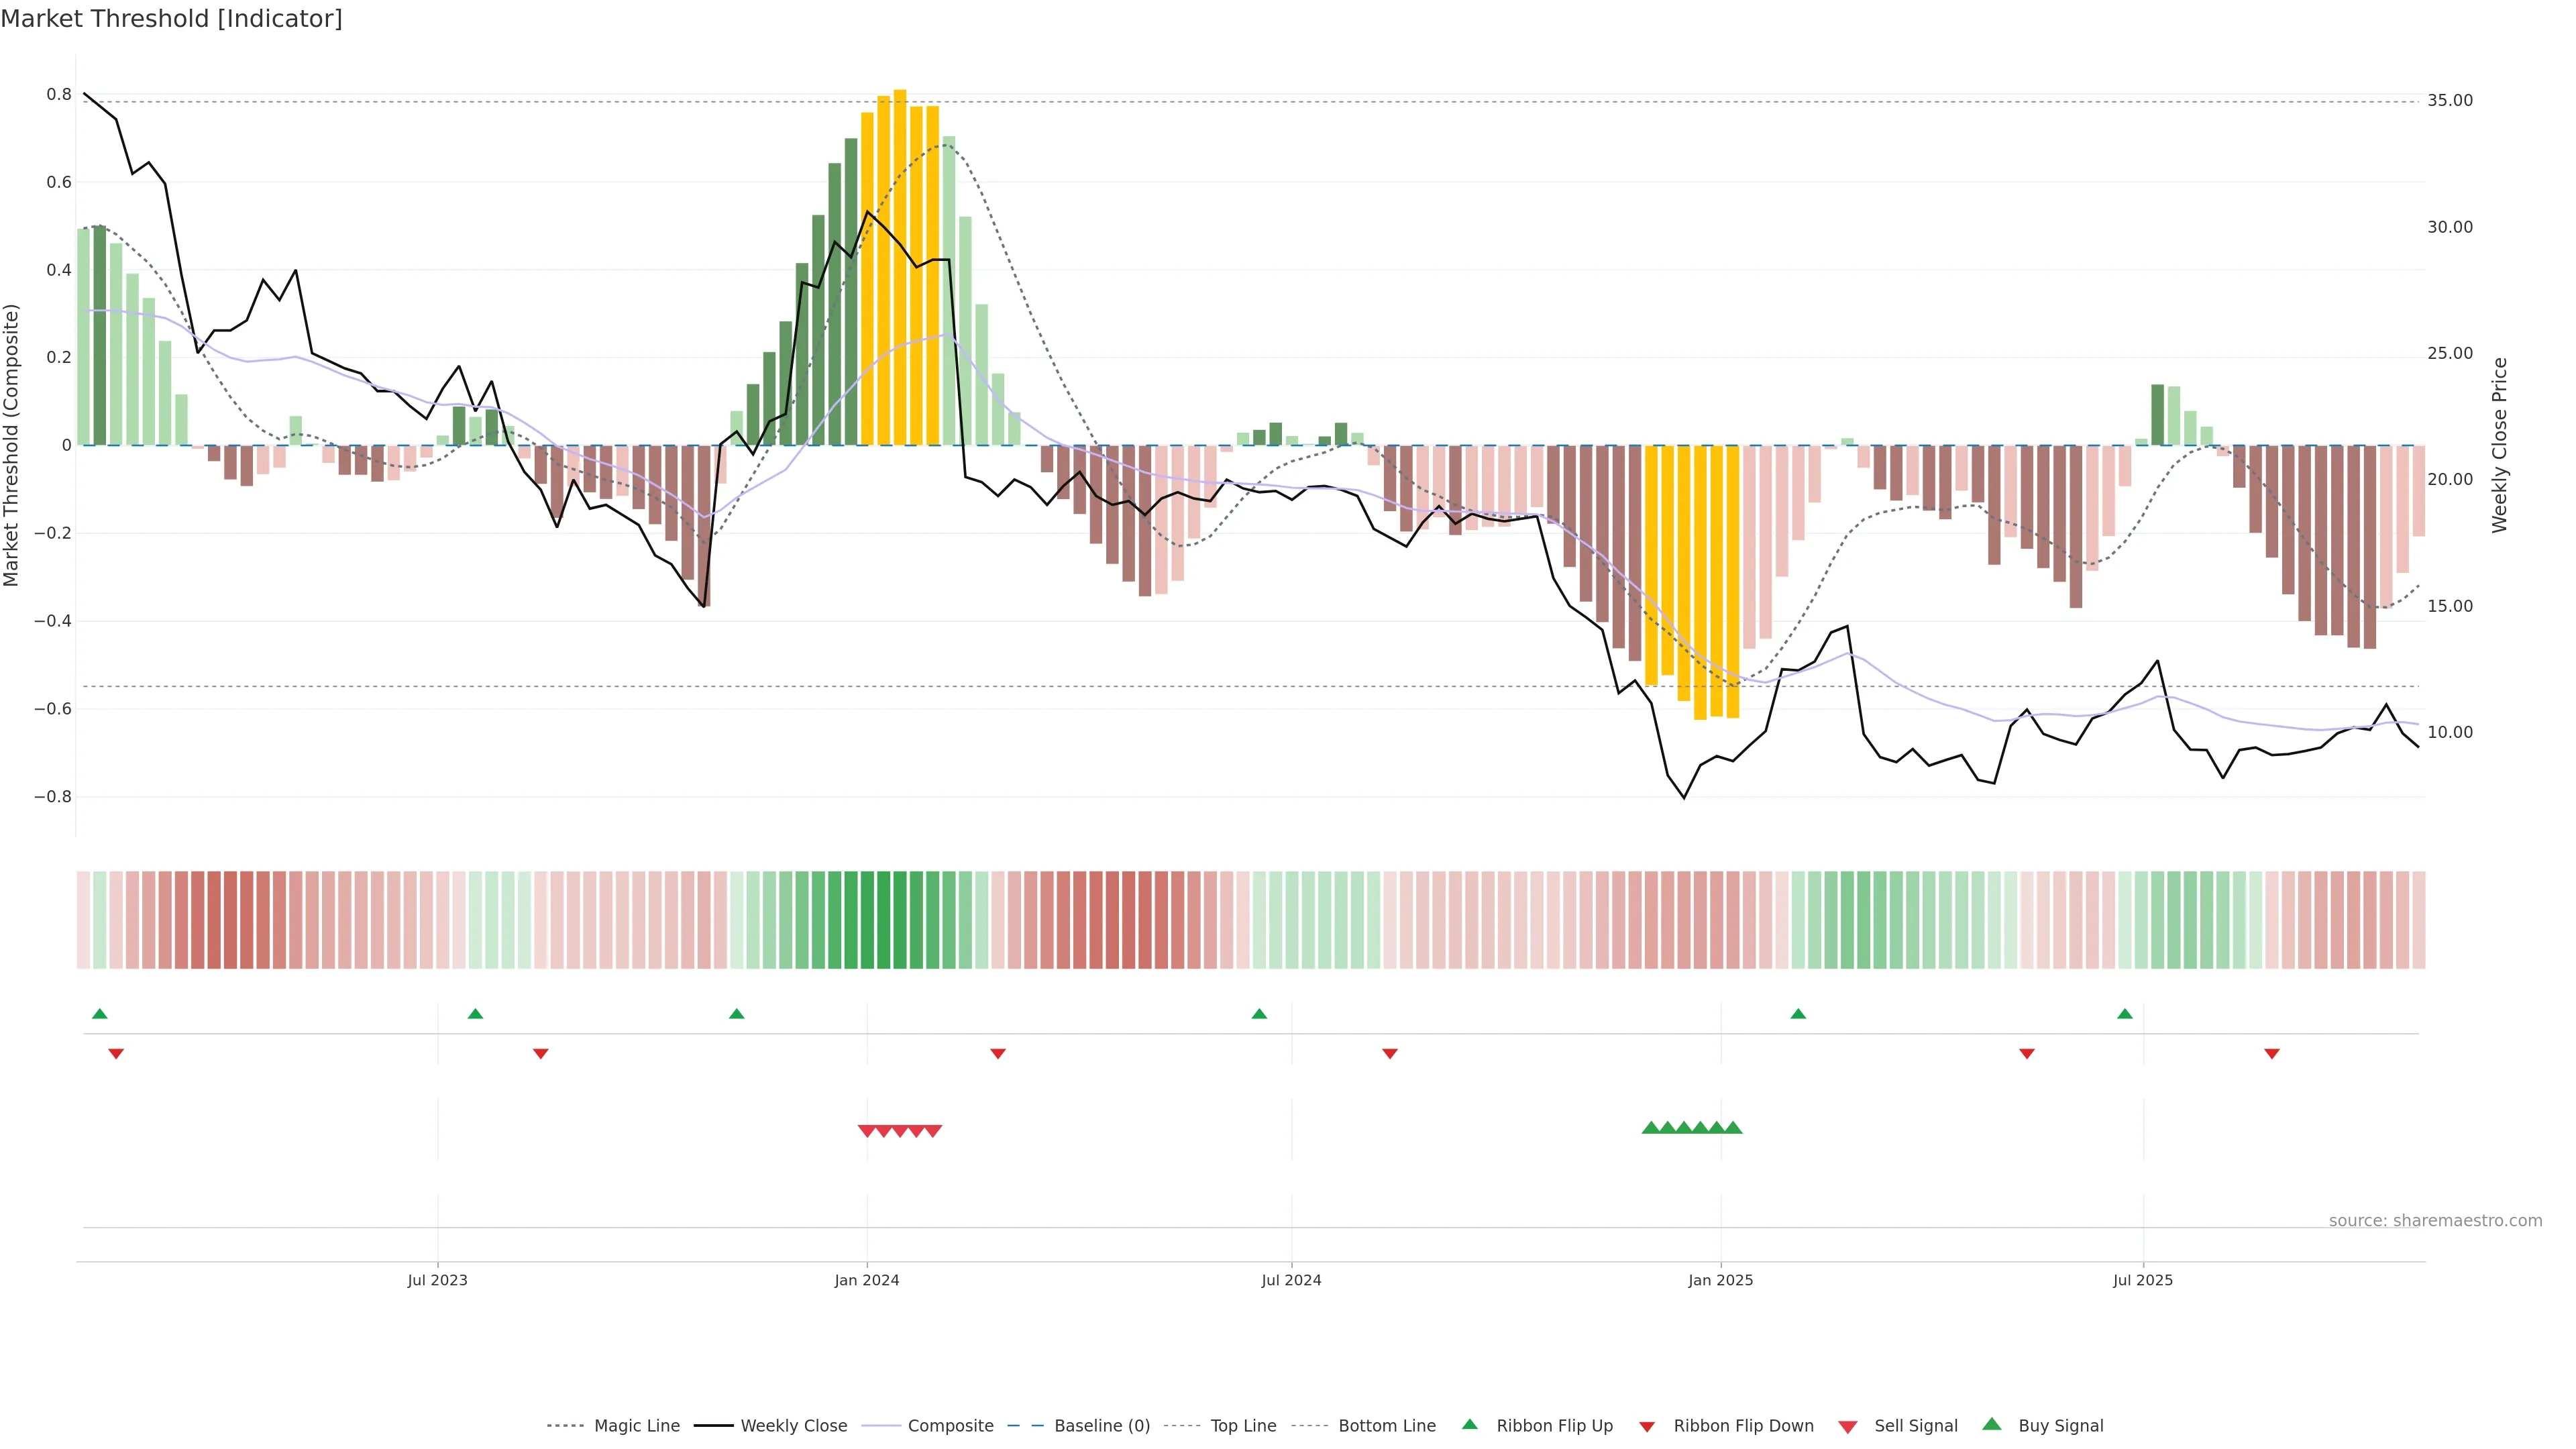Screen dimensions: 2576x1449
Task: Click the Market Threshold [Indicator] title
Action: (171, 19)
